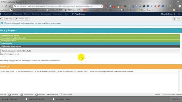The image size is (182, 102).
Task: Click the Déconnexion logout link
Action: point(53,95)
